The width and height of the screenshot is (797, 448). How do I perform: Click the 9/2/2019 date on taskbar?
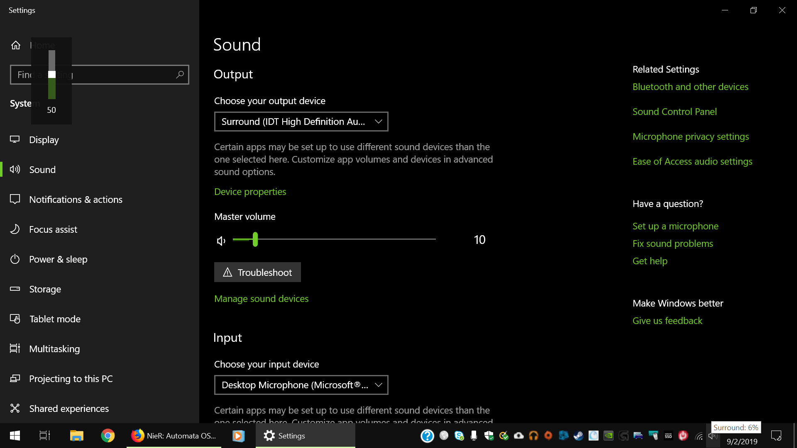(x=742, y=442)
